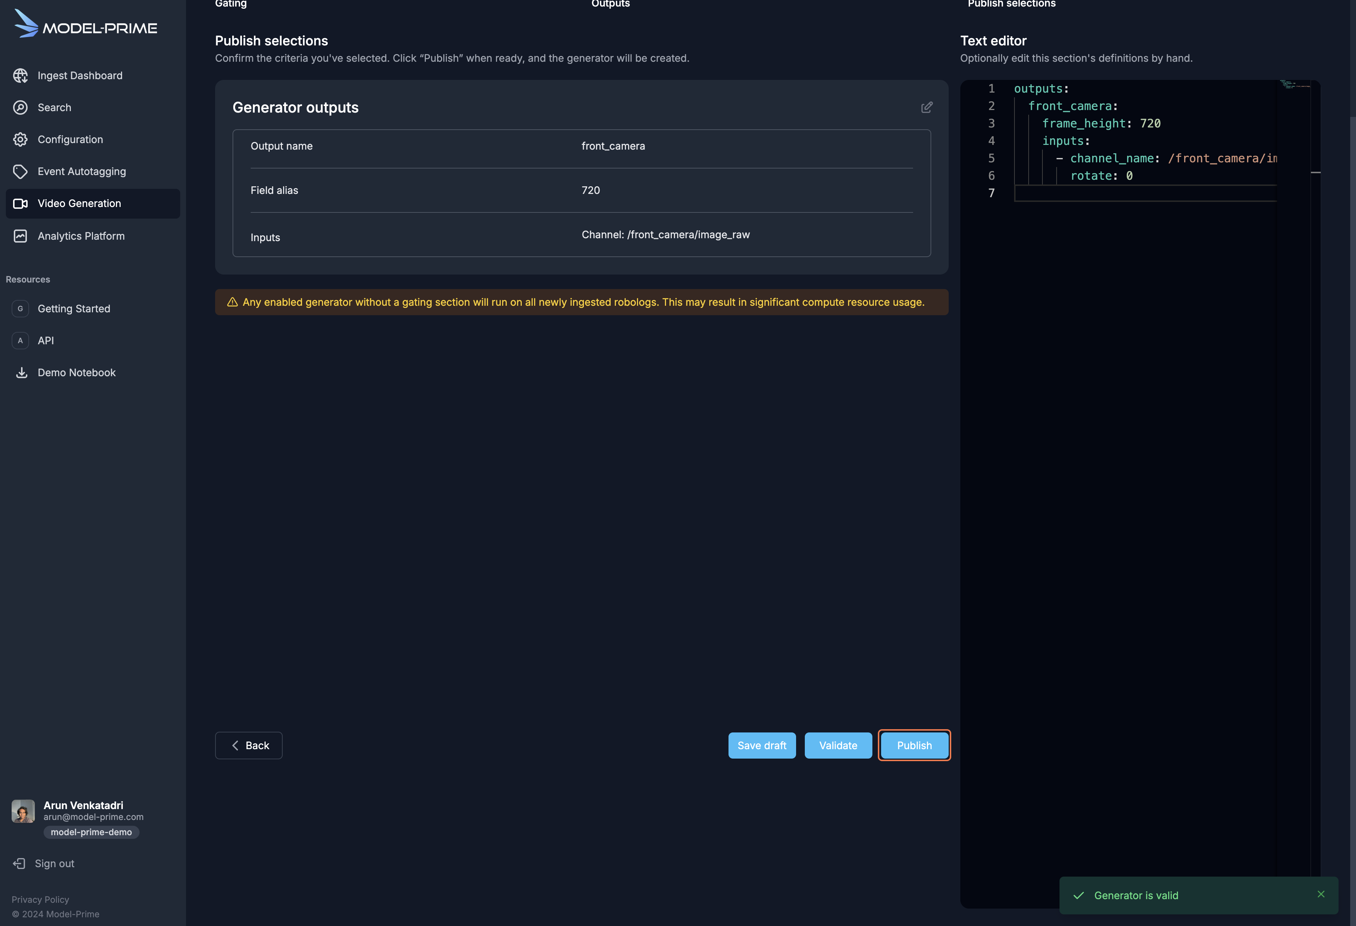Click the outputs: line in editor
Viewport: 1356px width, 926px height.
1041,89
